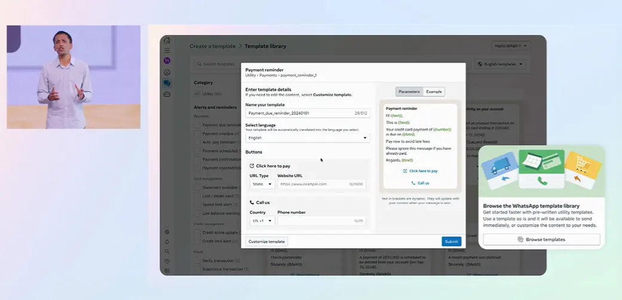Click the shopping cart illustration card
The width and height of the screenshot is (622, 300).
(583, 170)
